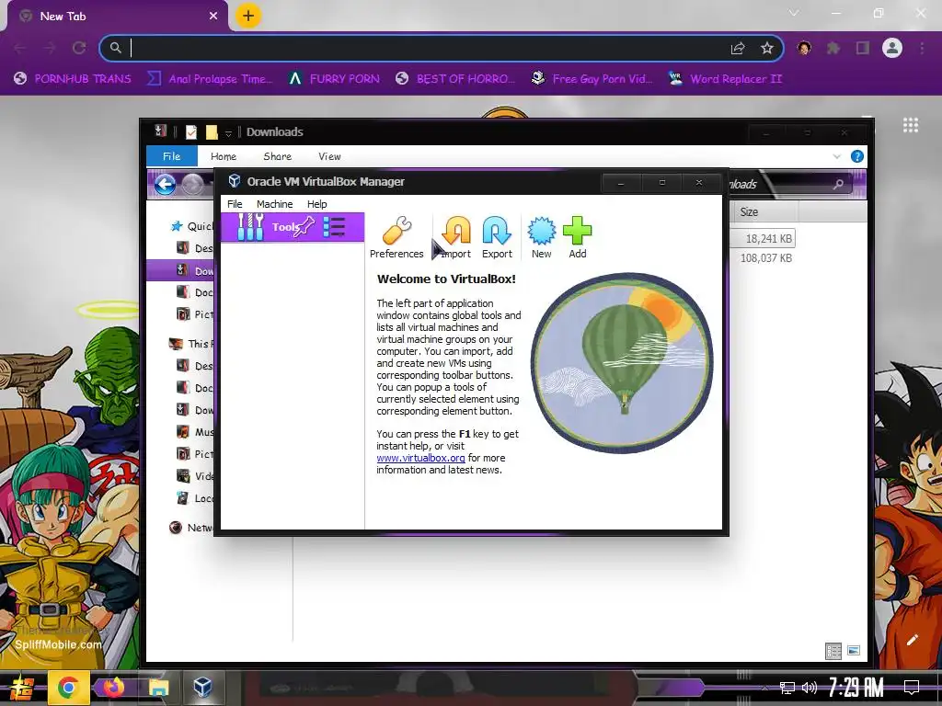Click the Import appliance icon
This screenshot has width=942, height=706.
pos(456,238)
